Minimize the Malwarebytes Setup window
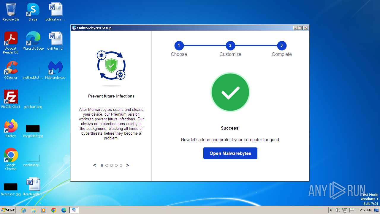Image resolution: width=380 pixels, height=214 pixels. [295, 28]
